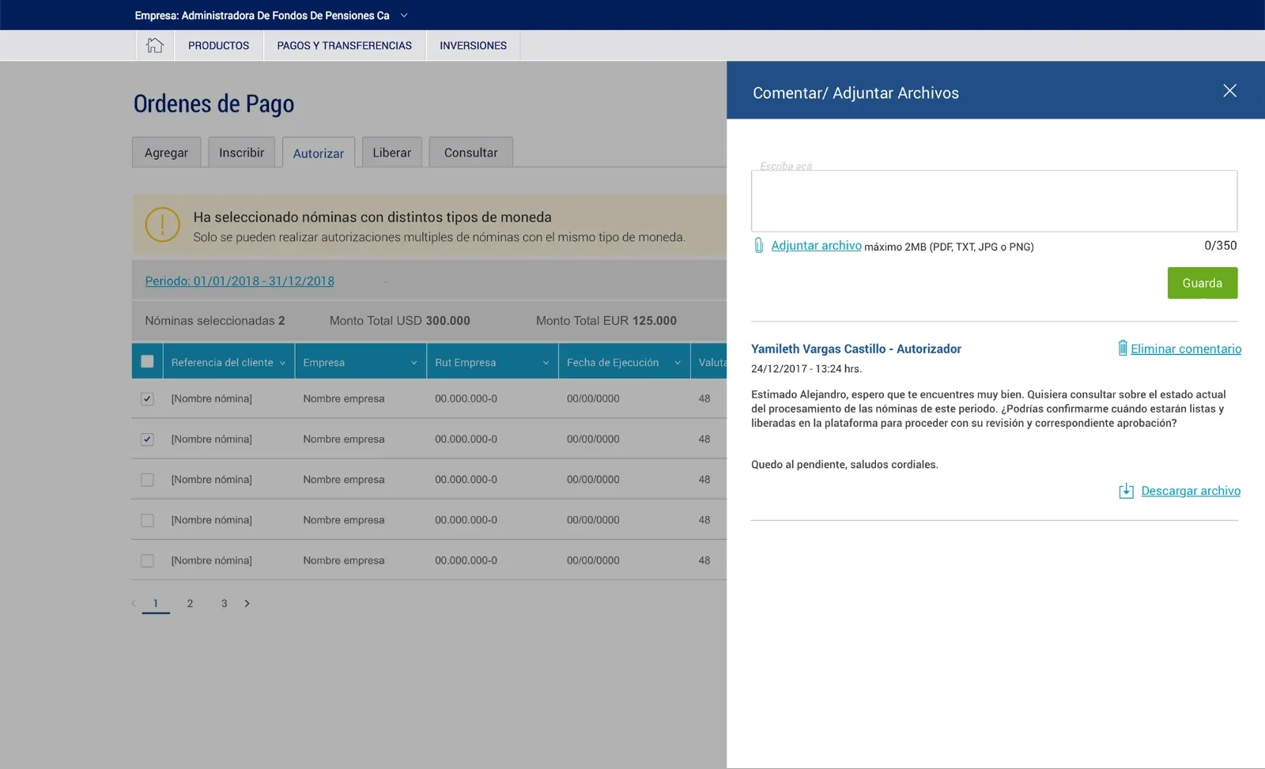The height and width of the screenshot is (769, 1265).
Task: Click the trash icon beside Eliminar comentario
Action: click(x=1122, y=348)
